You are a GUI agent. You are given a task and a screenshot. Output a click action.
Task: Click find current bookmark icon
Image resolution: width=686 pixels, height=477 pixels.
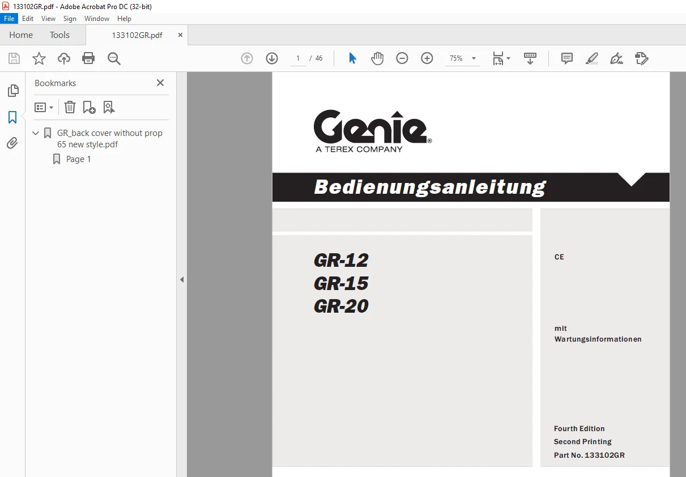tap(109, 107)
